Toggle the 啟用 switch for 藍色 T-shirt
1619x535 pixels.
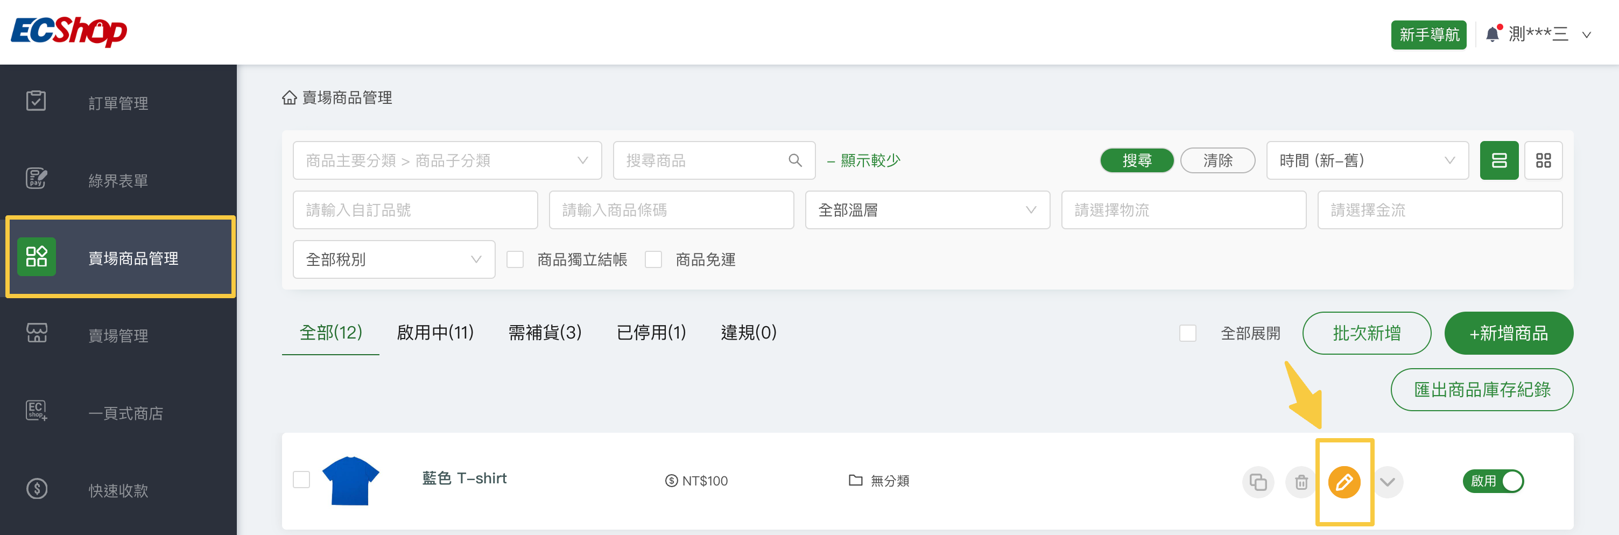click(x=1493, y=482)
